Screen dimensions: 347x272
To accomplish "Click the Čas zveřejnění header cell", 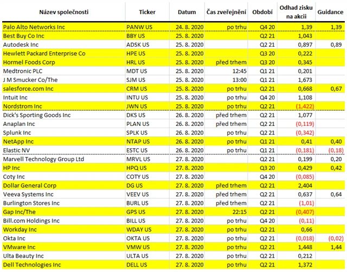I will [x=226, y=12].
